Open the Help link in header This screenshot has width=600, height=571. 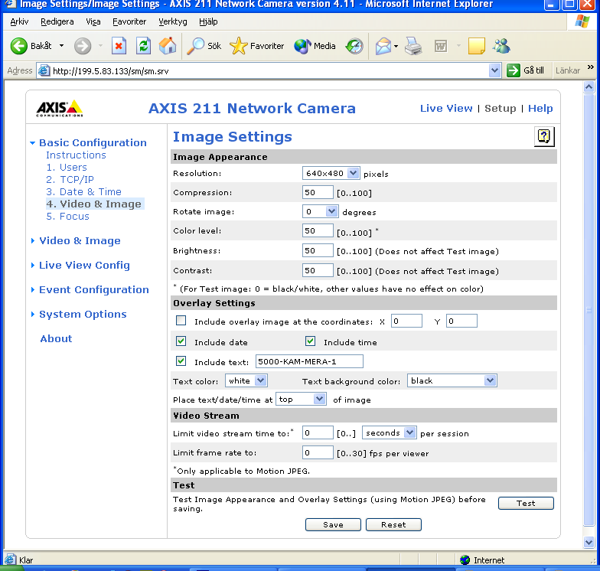(x=540, y=109)
